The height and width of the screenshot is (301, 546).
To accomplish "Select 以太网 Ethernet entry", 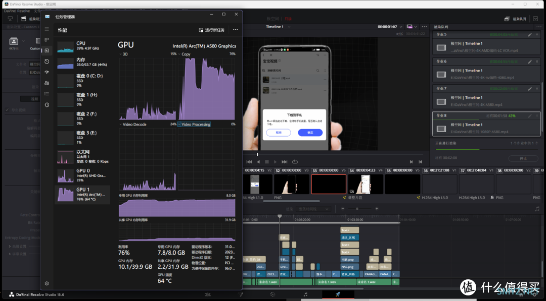I will [x=82, y=157].
